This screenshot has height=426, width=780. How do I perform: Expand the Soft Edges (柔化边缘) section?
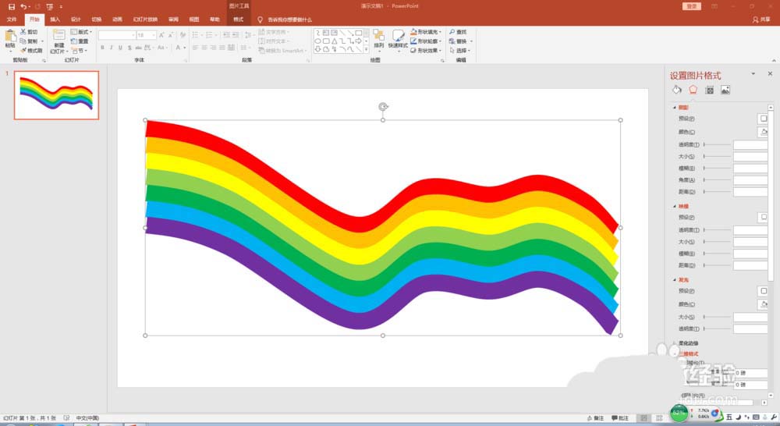[686, 343]
